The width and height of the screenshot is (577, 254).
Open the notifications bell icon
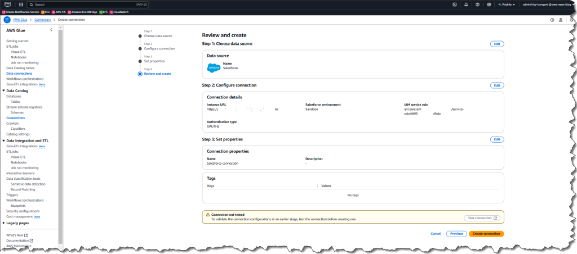click(466, 4)
